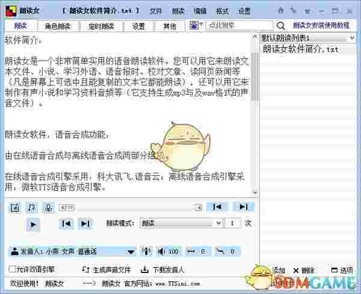361x294 pixels.
Task: Adjust the volume control showing 100
Action: tap(168, 252)
